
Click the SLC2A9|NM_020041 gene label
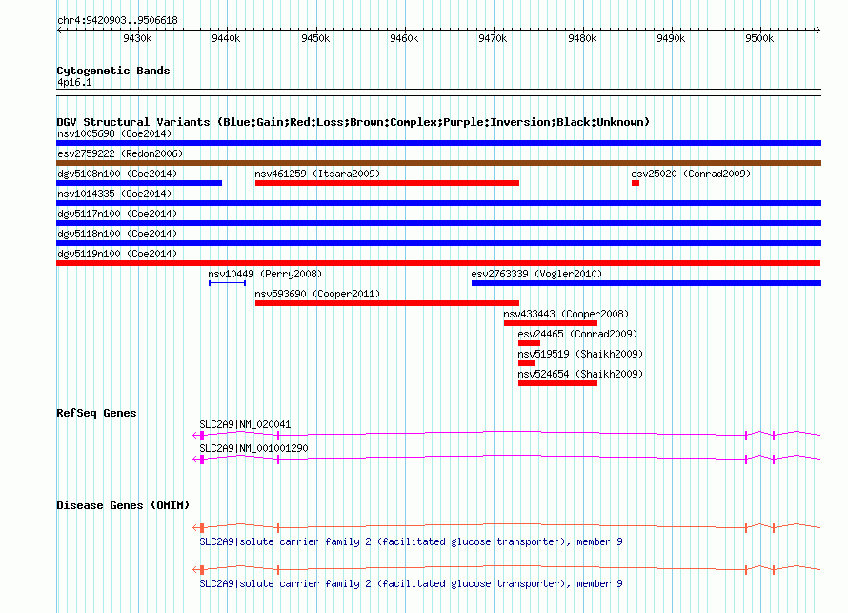point(245,425)
